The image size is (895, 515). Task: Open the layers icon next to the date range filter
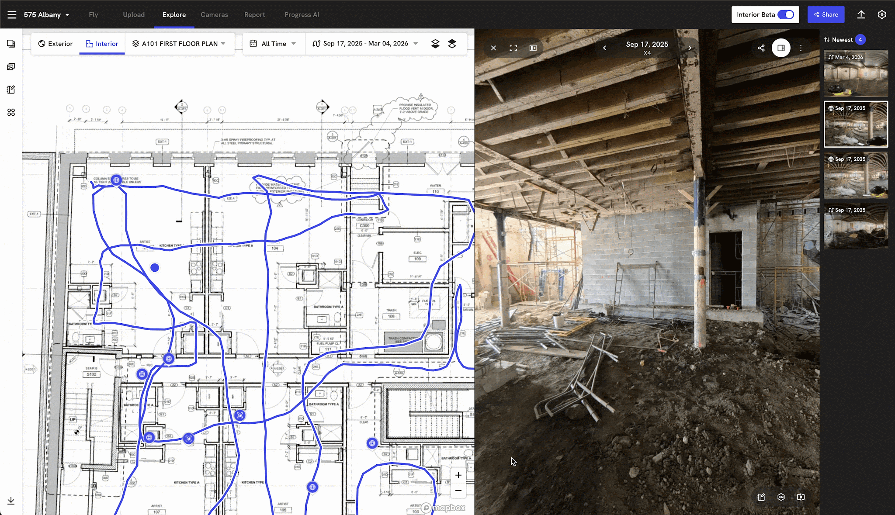(435, 43)
